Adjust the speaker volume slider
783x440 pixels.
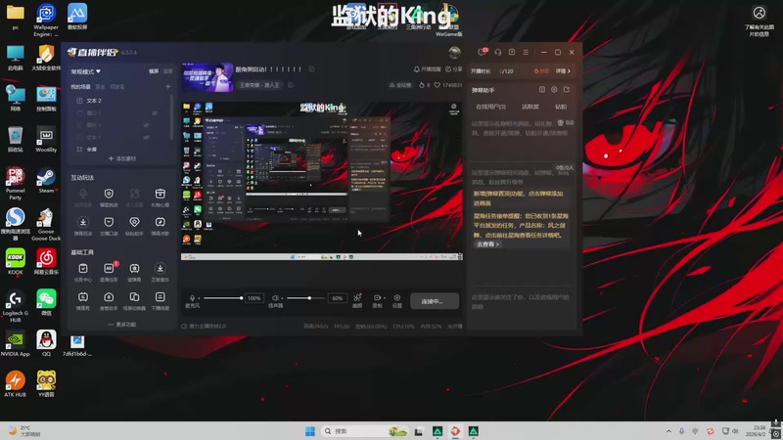[305, 298]
